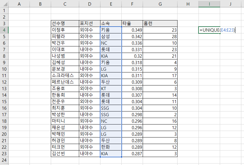Click 두산 team cell in 페르난데스 row

click(x=111, y=82)
